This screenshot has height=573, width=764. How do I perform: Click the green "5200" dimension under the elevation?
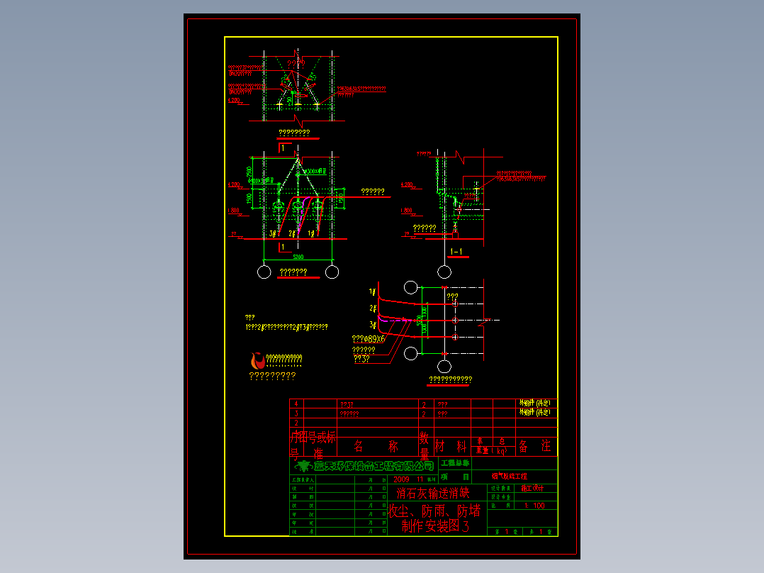point(298,257)
